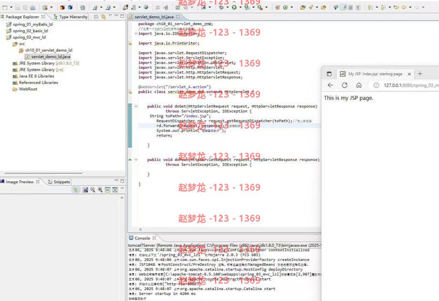The width and height of the screenshot is (439, 301).
Task: Select the servlet_demo_lzl.java editor tab
Action: click(x=154, y=17)
